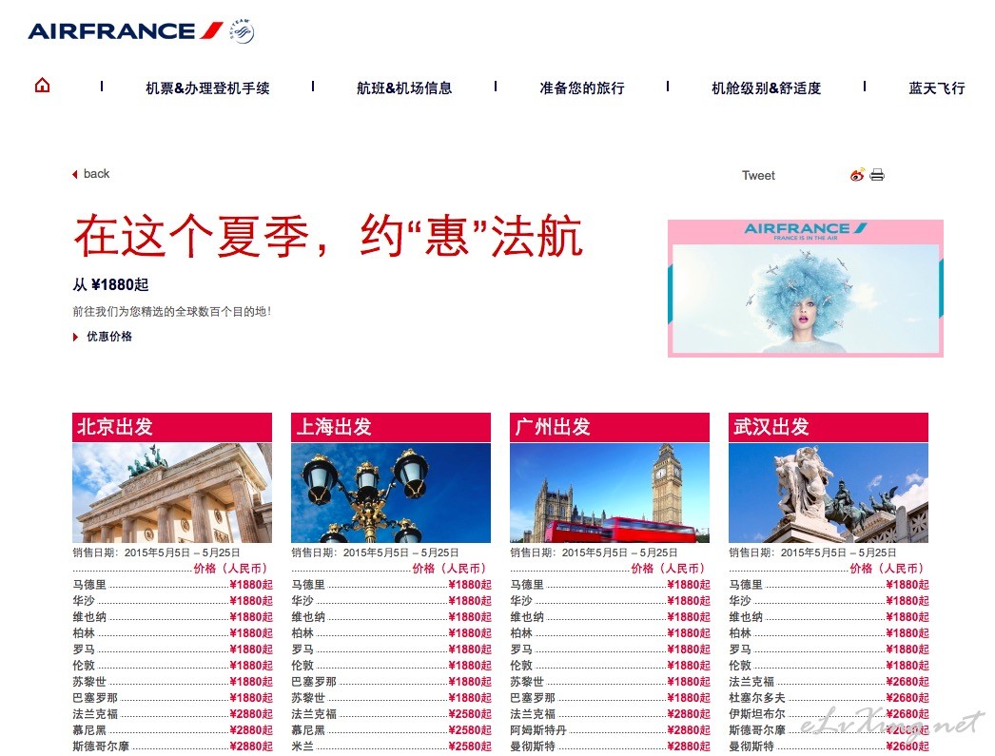The image size is (995, 756).
Task: Click the 广州出发 section header
Action: pos(610,427)
